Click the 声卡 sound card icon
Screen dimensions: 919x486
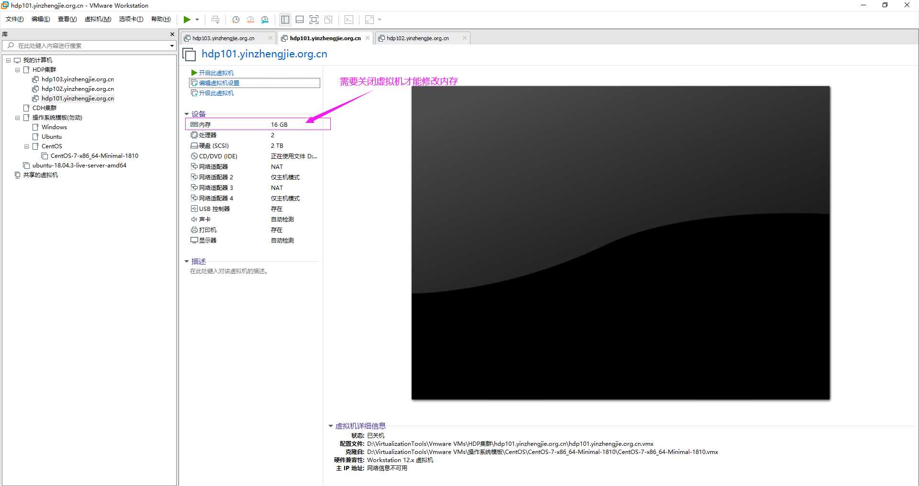coord(194,219)
